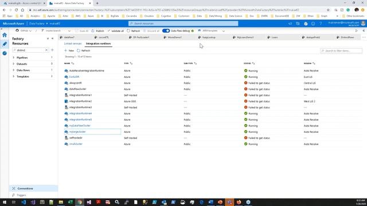Open the GitHub dropdown
Screen dimensions: 367x206
click(x=24, y=30)
